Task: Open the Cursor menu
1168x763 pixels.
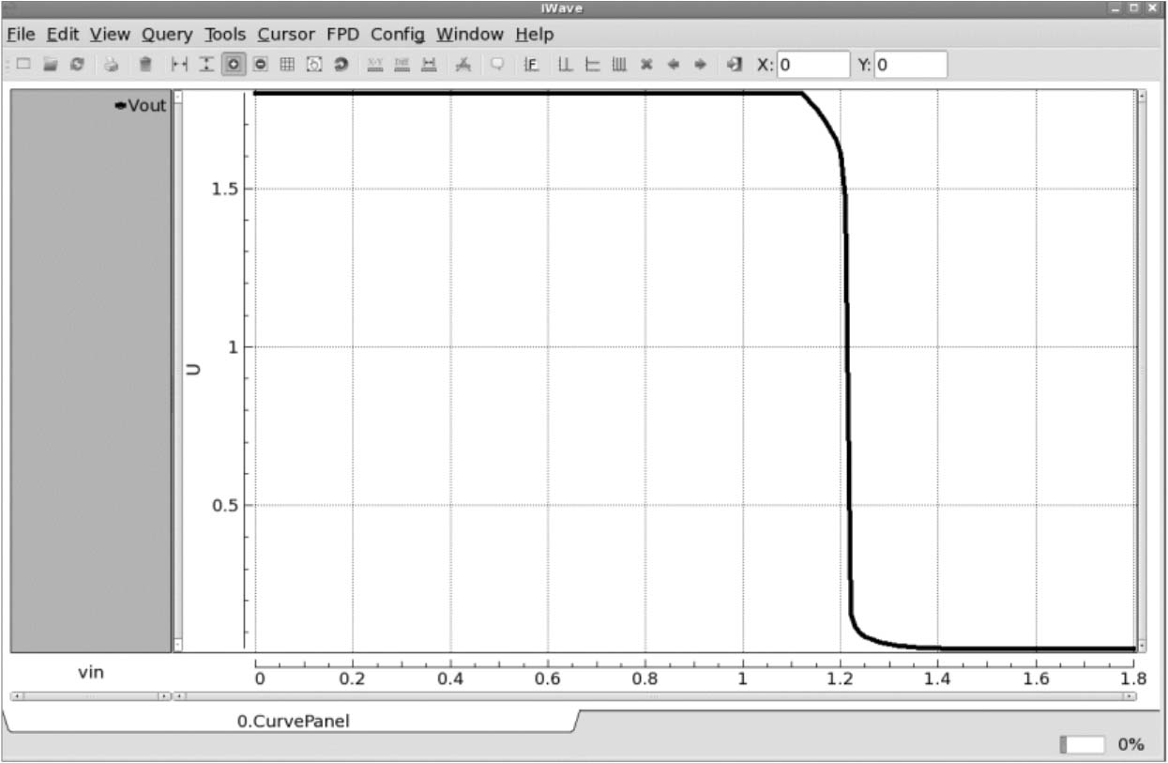Action: click(286, 35)
